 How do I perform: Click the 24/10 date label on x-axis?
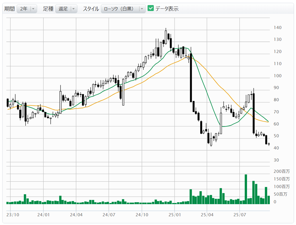click(x=142, y=215)
